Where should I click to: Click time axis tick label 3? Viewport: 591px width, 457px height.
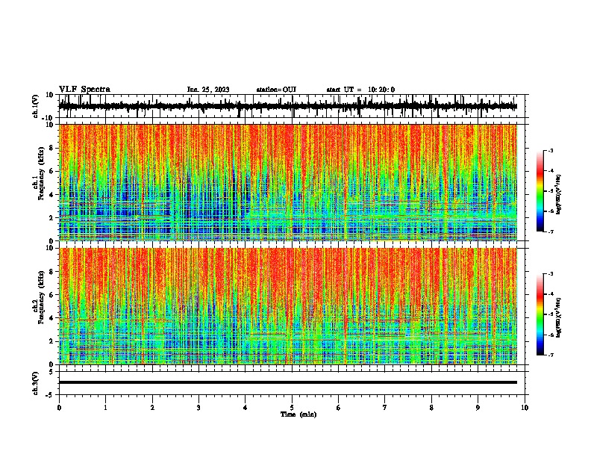click(198, 408)
